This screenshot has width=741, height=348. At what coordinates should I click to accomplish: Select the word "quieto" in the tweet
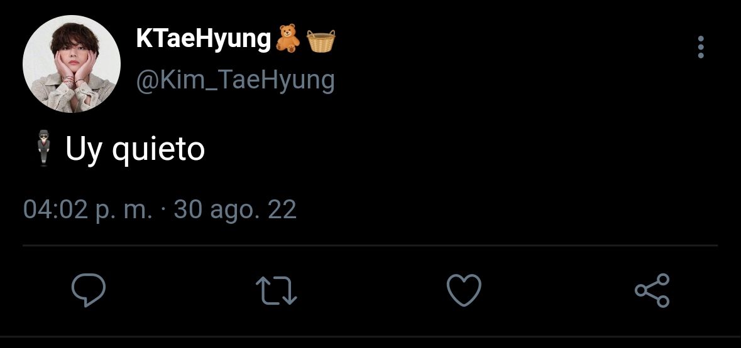tap(158, 149)
